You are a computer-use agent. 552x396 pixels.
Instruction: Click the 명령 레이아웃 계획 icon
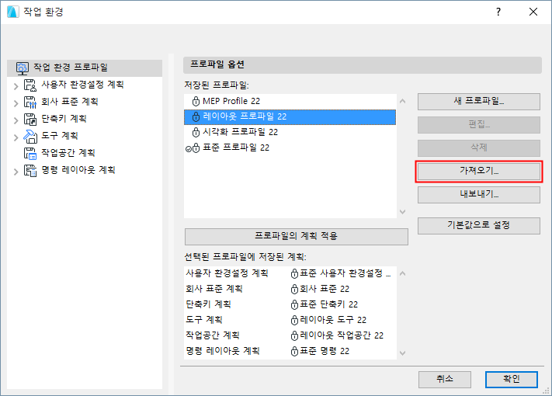(x=30, y=170)
